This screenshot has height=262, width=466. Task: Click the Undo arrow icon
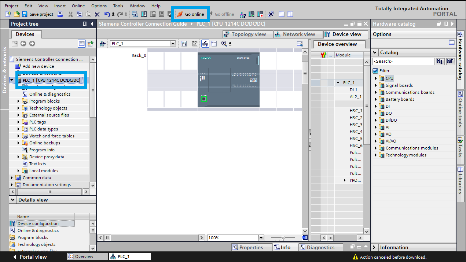(x=107, y=14)
